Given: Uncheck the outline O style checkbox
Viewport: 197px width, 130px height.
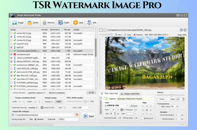Looking at the screenshot, I should pyautogui.click(x=122, y=110).
